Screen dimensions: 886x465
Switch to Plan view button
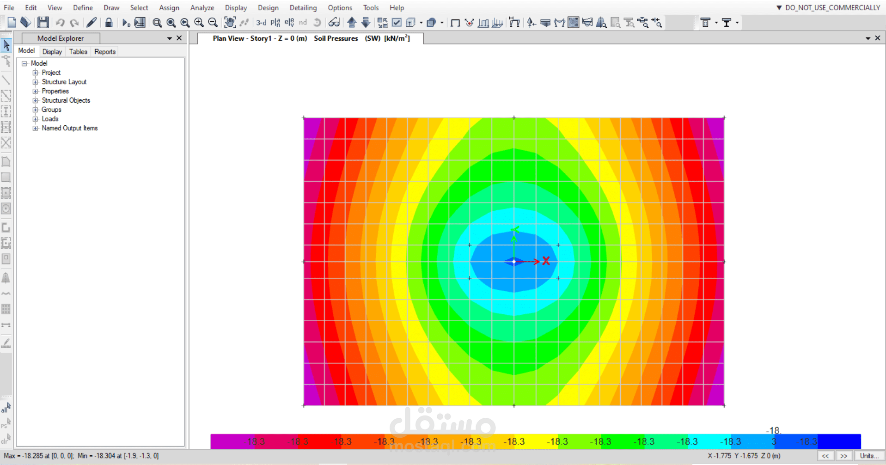[x=275, y=22]
